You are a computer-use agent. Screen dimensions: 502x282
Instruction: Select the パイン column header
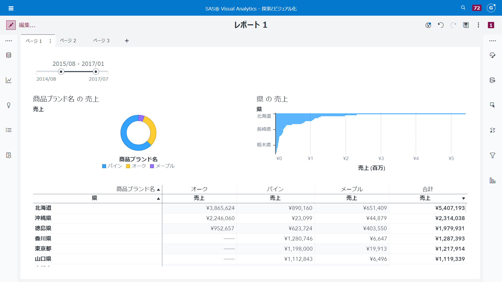275,189
